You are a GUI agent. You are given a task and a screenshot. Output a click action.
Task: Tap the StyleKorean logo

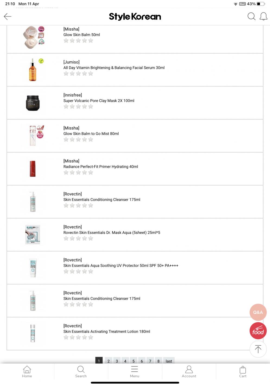(x=135, y=17)
